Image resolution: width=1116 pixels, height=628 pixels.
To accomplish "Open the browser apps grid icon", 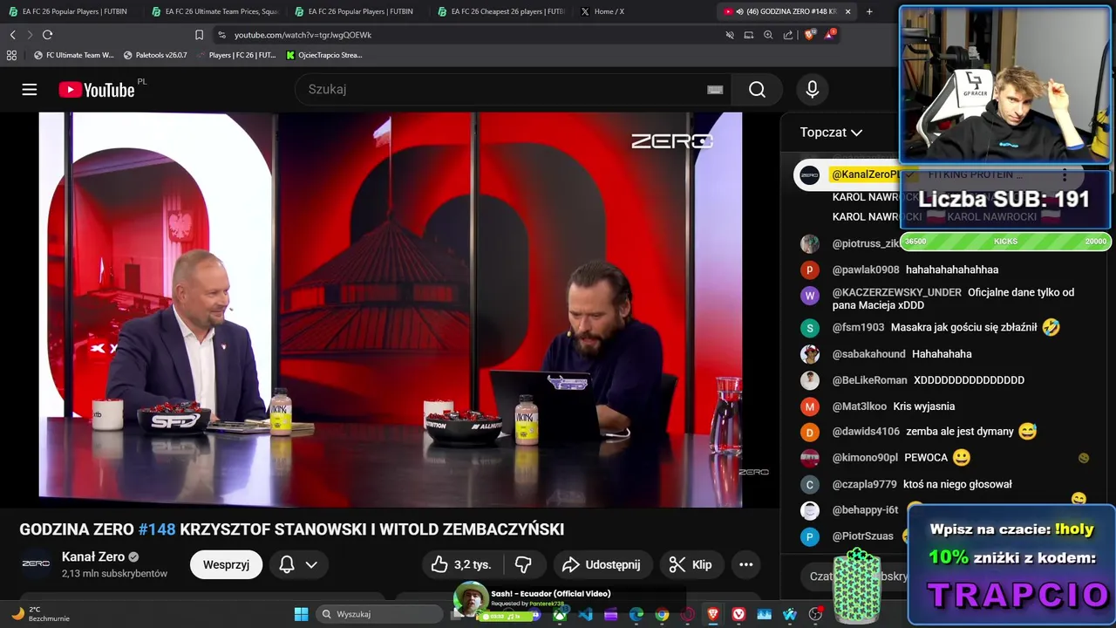I will (11, 55).
